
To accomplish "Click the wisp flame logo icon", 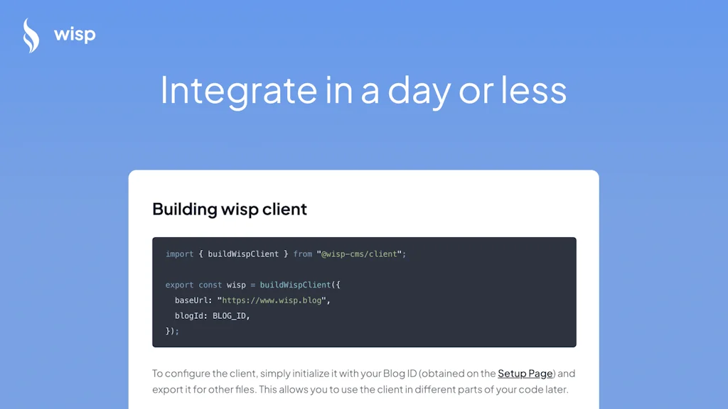I will [x=32, y=33].
